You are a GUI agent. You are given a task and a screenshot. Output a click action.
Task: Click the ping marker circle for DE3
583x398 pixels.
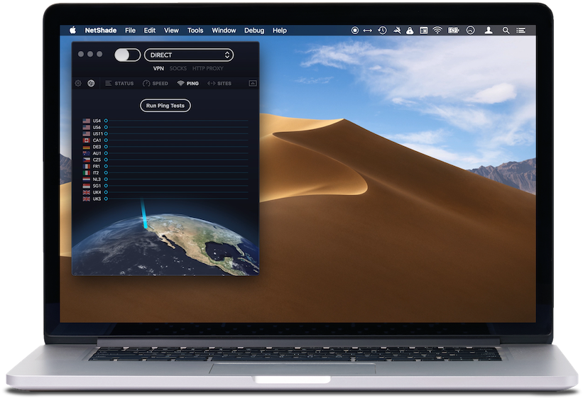106,147
